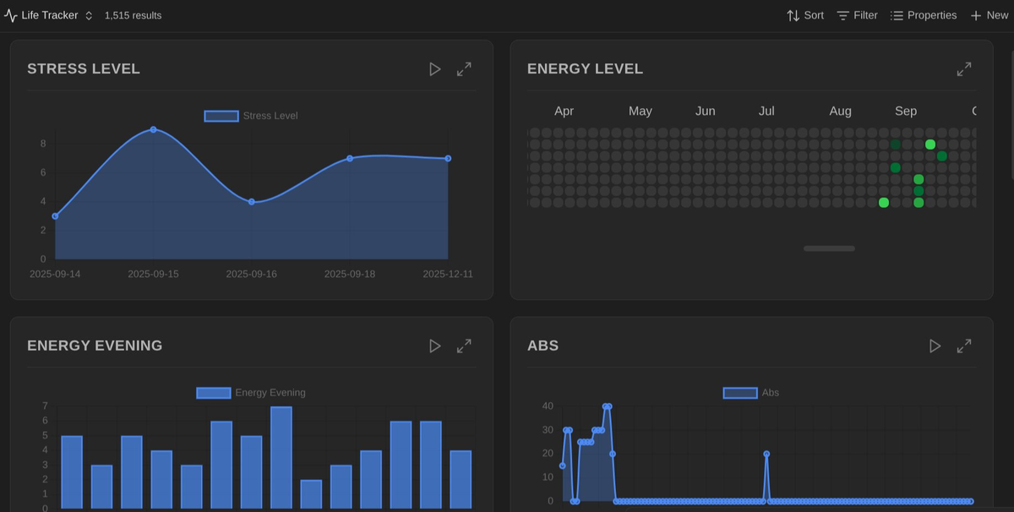1014x512 pixels.
Task: Expand the Energy Evening chart
Action: pyautogui.click(x=464, y=346)
